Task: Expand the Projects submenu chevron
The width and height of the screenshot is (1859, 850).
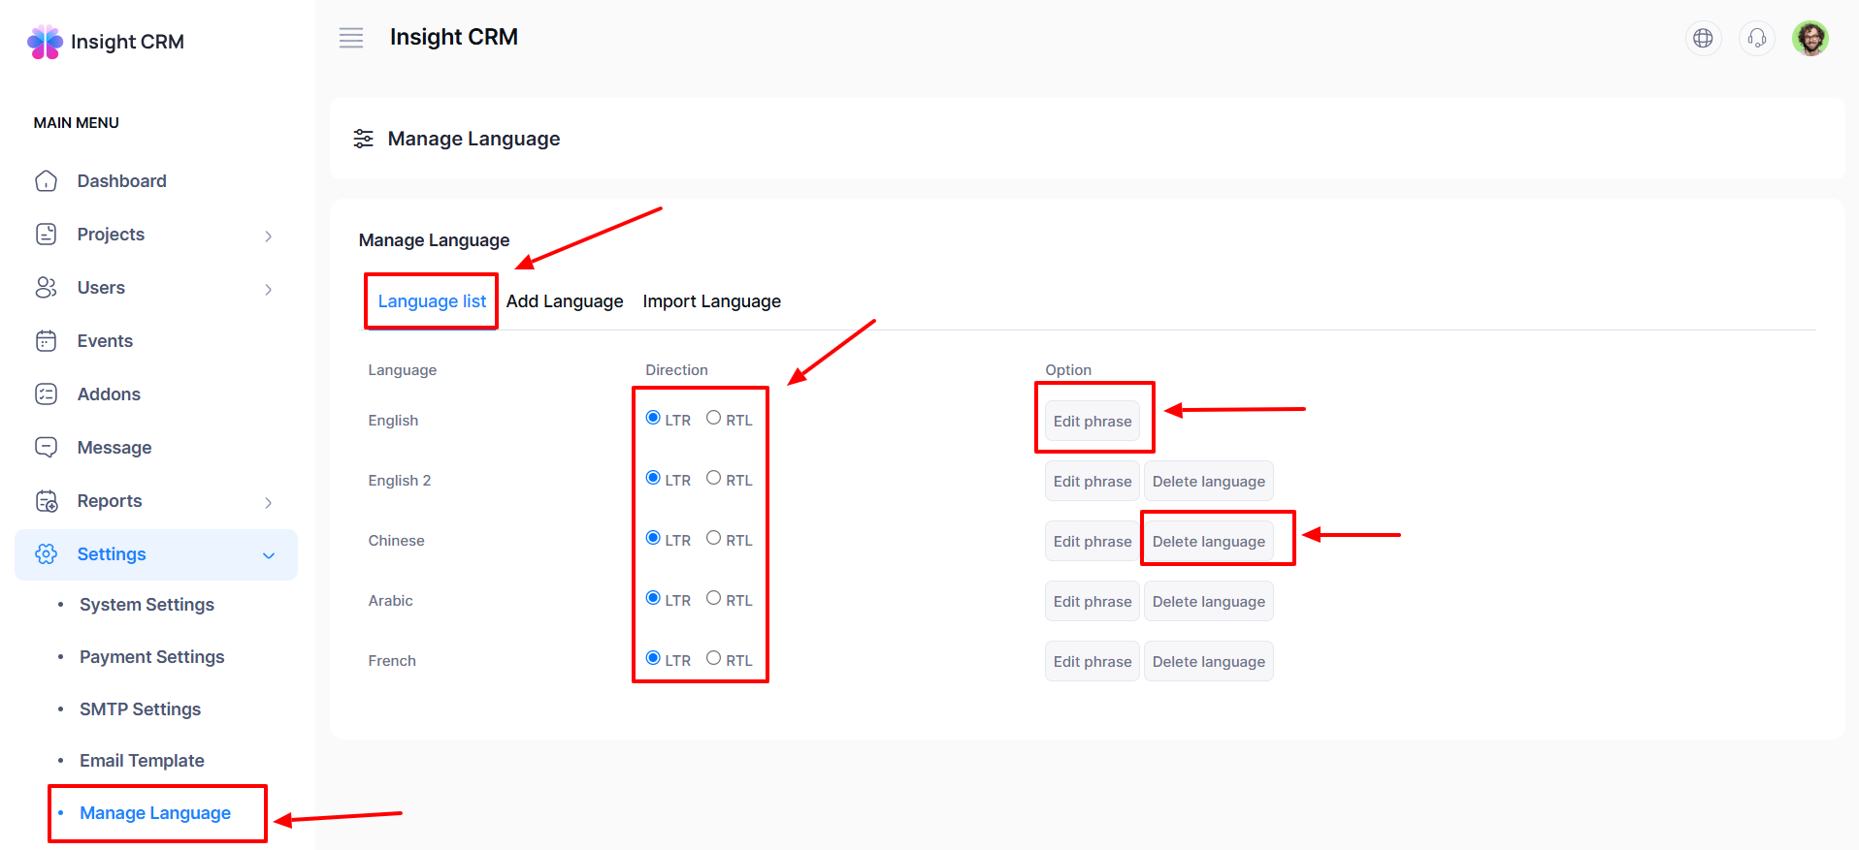Action: point(269,236)
